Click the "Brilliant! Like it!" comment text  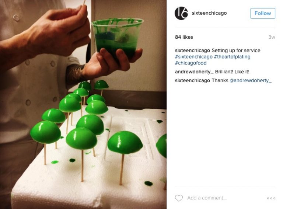tap(233, 72)
